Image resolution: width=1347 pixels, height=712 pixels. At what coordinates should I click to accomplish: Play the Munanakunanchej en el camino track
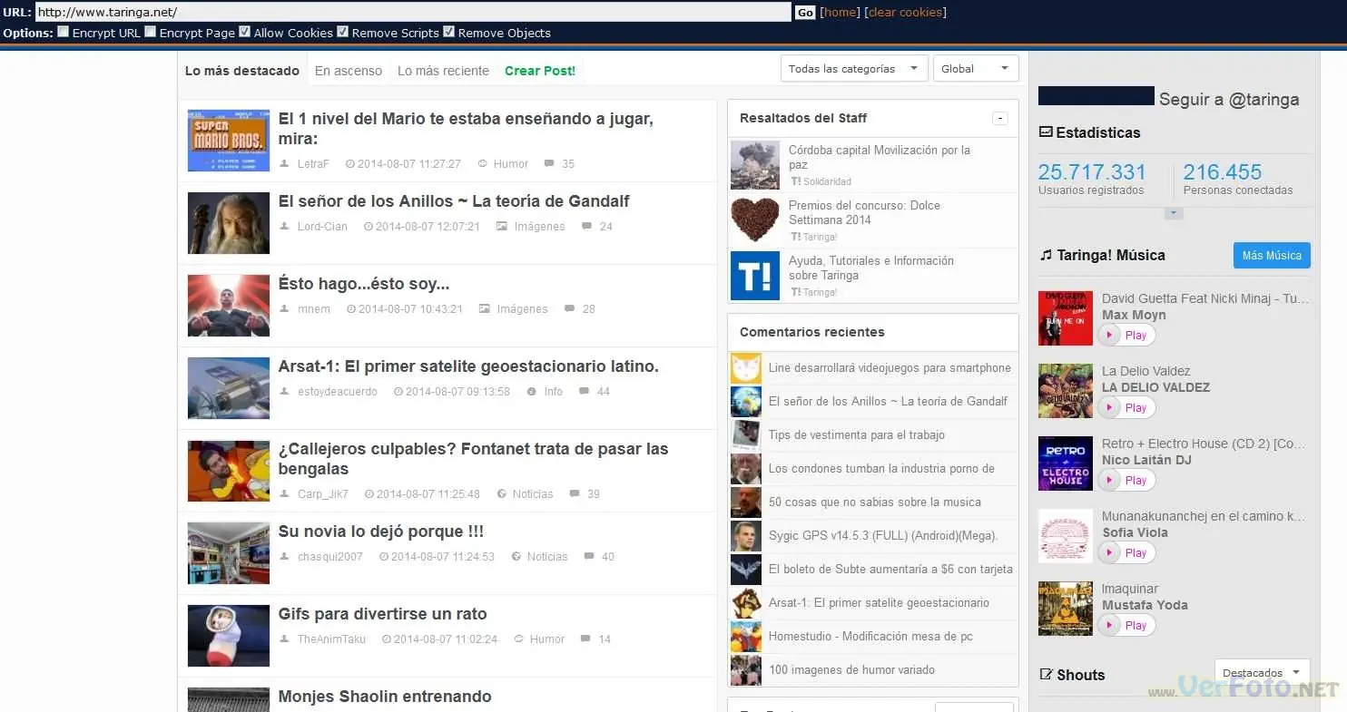1126,553
